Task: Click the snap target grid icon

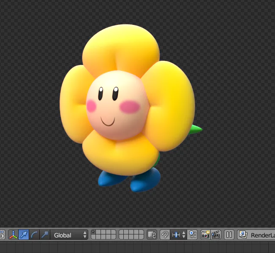Action: (x=193, y=235)
